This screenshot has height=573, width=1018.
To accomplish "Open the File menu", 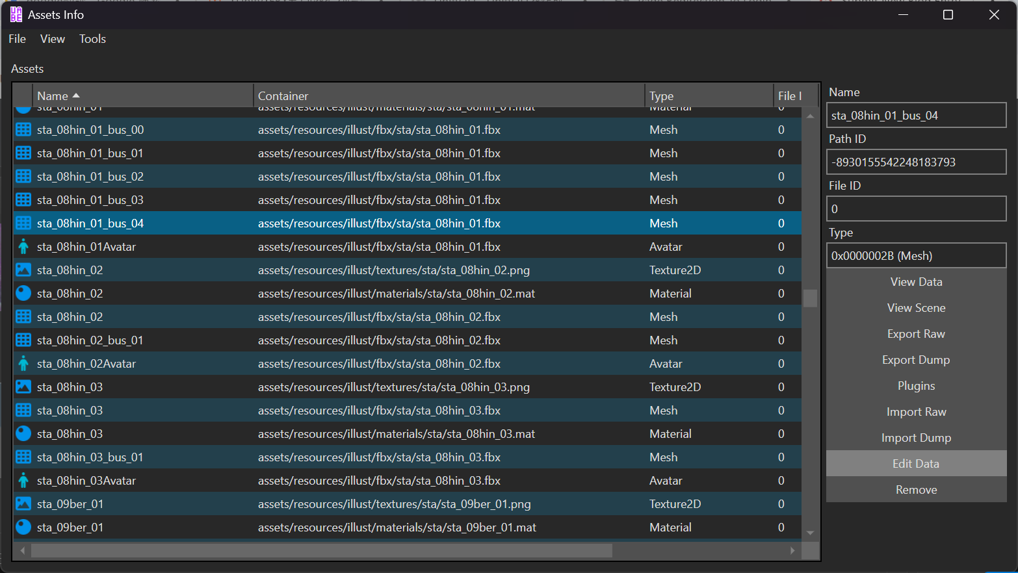I will click(18, 39).
